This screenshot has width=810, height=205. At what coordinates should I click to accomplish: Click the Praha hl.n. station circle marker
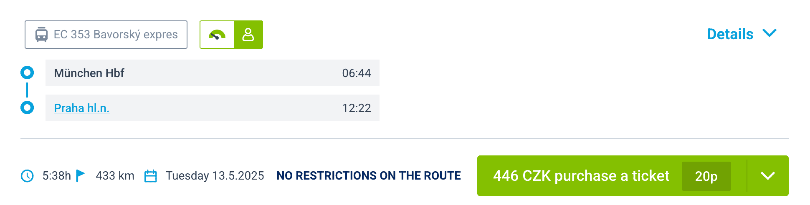(27, 108)
